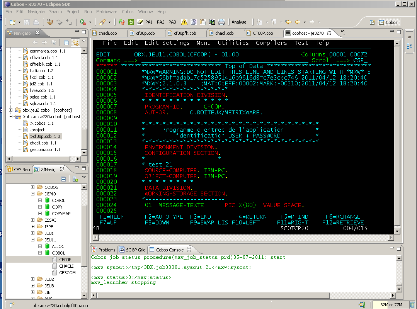The height and width of the screenshot is (309, 417).
Task: Open dropdown arrow beside the Run icon
Action: click(x=90, y=22)
